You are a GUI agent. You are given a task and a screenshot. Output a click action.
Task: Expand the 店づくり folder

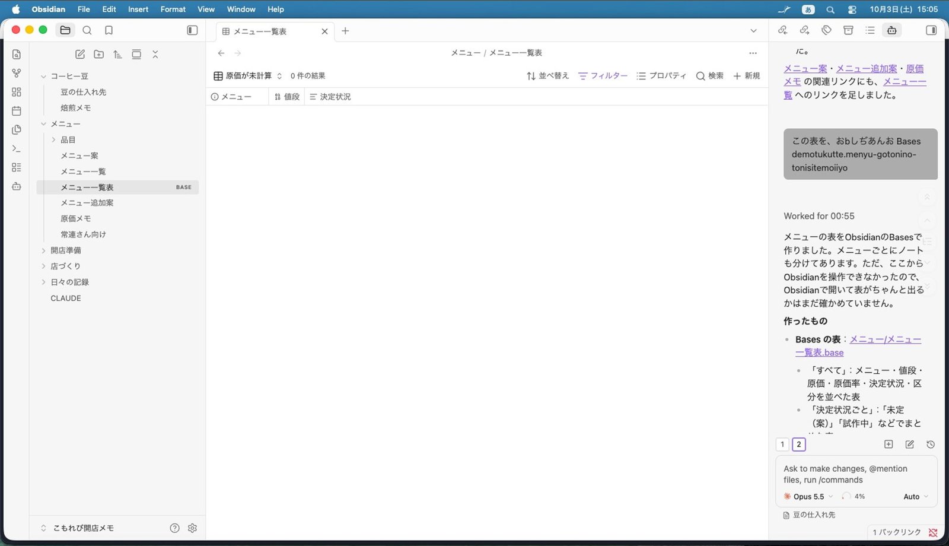(x=43, y=266)
